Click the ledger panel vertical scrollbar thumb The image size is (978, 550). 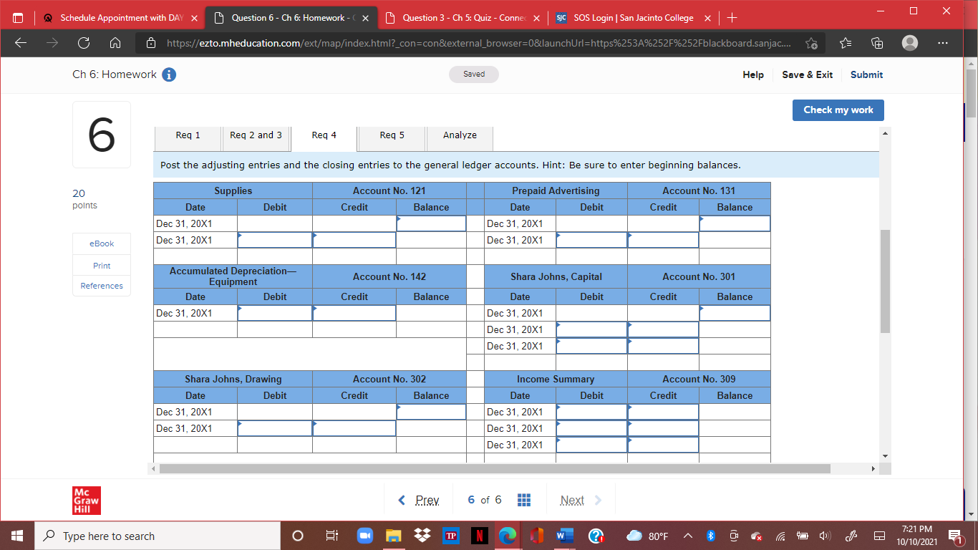(x=885, y=281)
